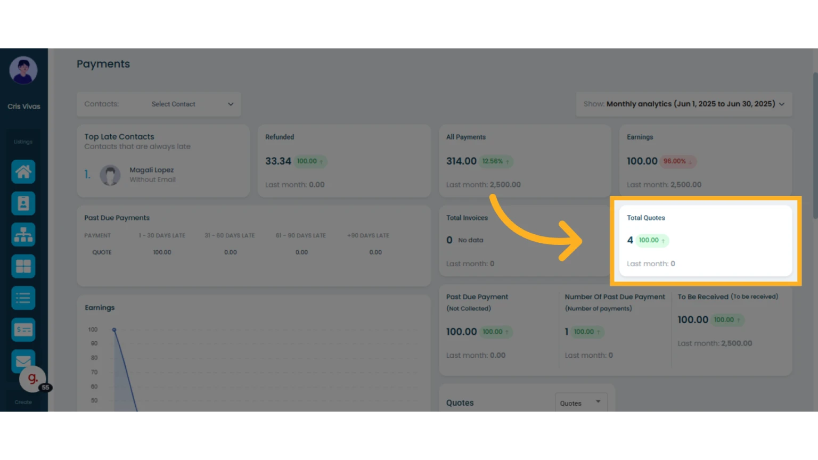Click the All Payments amount 314.00
The width and height of the screenshot is (818, 460).
coord(461,161)
